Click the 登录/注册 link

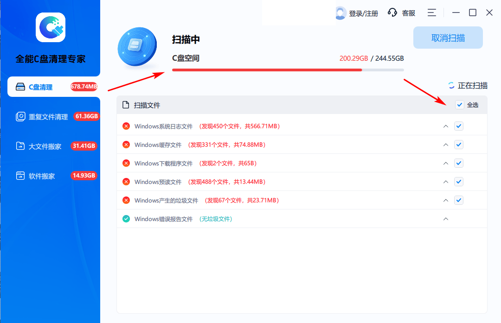pyautogui.click(x=363, y=13)
